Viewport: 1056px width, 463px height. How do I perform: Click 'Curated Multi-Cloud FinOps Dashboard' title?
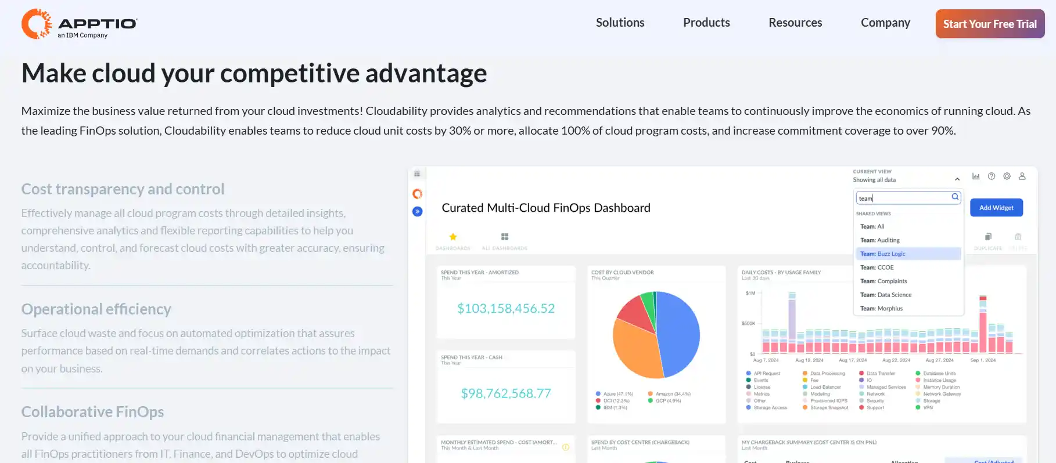coord(546,208)
